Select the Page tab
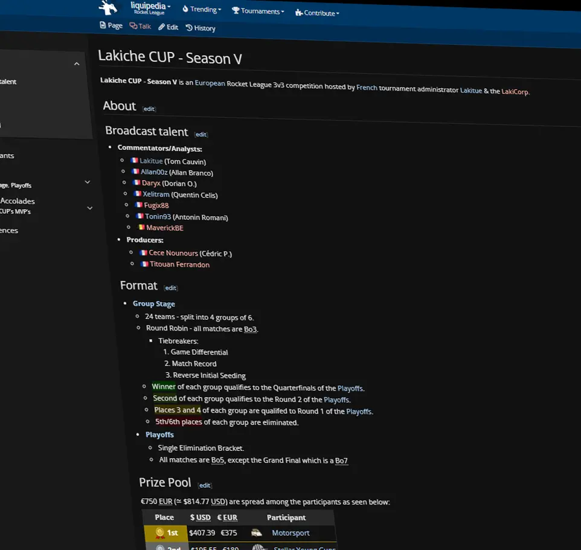The width and height of the screenshot is (581, 550). [x=111, y=25]
